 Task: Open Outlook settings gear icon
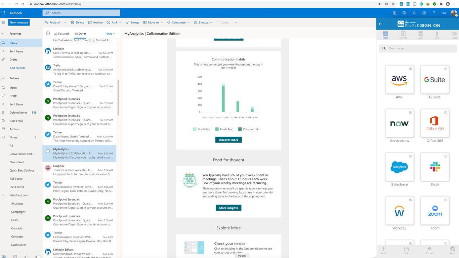[x=424, y=13]
